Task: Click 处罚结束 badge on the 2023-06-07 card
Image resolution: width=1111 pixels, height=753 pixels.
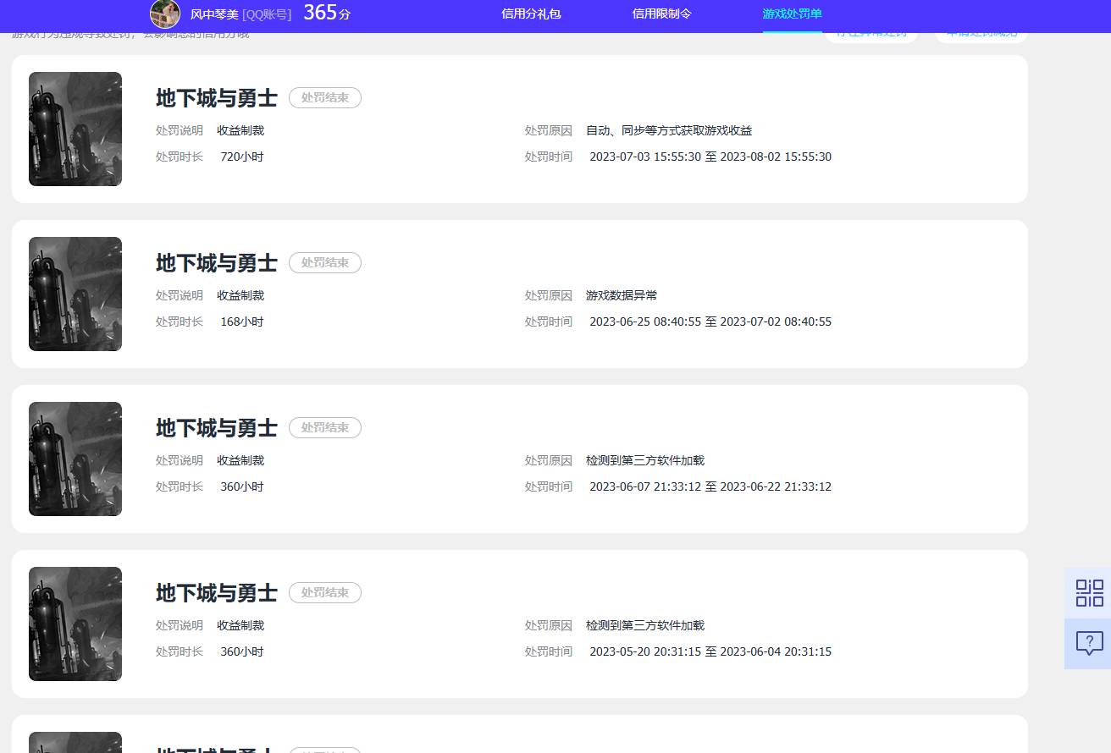Action: coord(325,428)
